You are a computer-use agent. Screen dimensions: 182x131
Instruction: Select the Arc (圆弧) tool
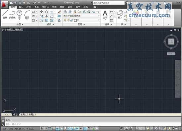(x=27, y=14)
